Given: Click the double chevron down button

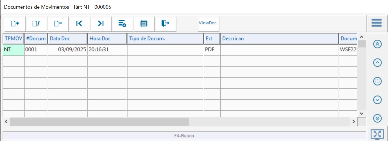Looking at the screenshot, I should tap(377, 118).
